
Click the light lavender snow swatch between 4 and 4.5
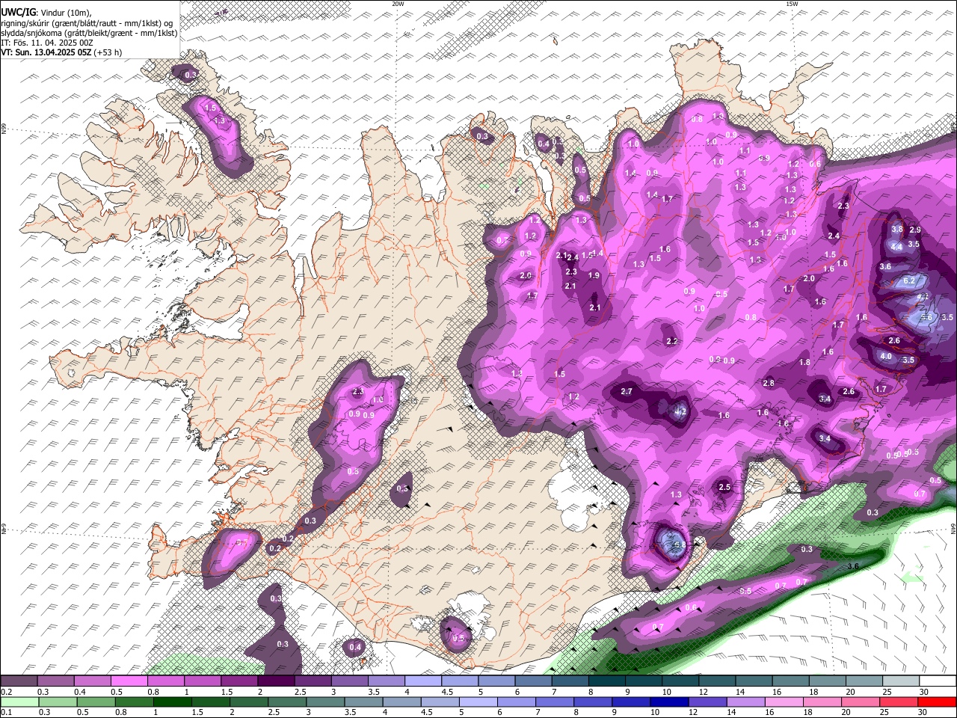pyautogui.click(x=422, y=681)
